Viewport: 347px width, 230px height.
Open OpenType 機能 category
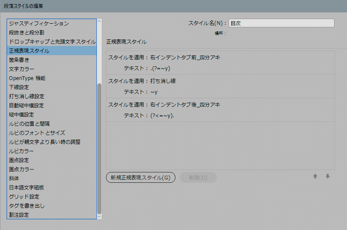[52, 78]
